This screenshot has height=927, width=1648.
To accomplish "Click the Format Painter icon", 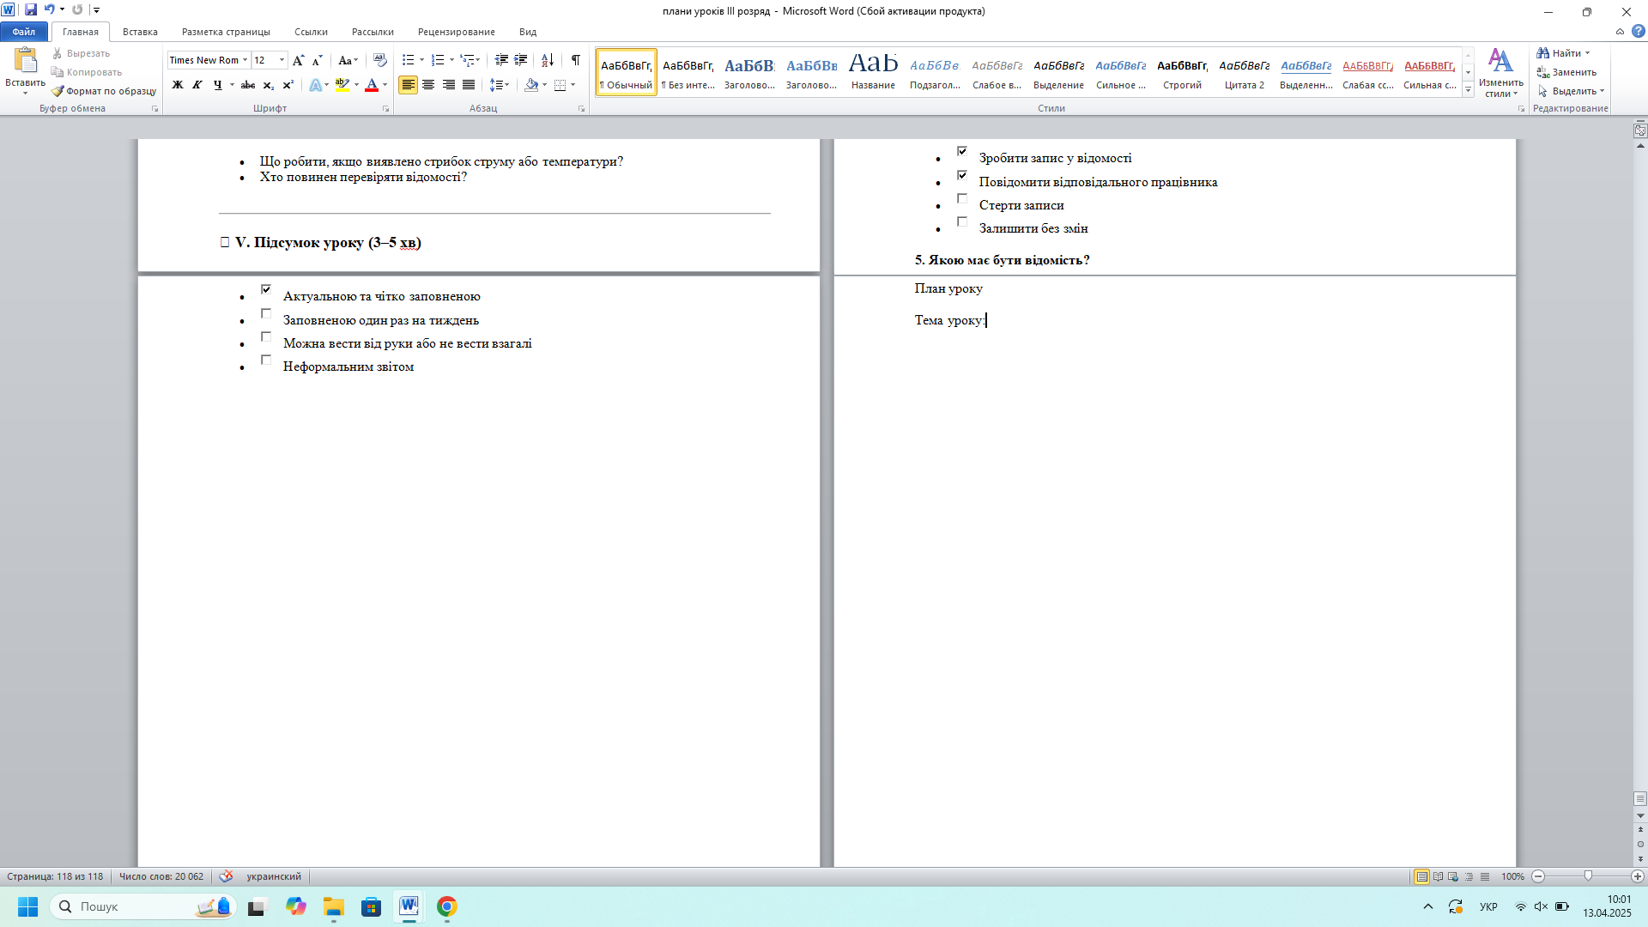I will click(104, 91).
